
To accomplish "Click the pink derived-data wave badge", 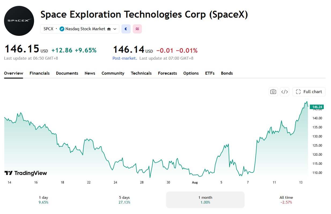I will pyautogui.click(x=137, y=29).
